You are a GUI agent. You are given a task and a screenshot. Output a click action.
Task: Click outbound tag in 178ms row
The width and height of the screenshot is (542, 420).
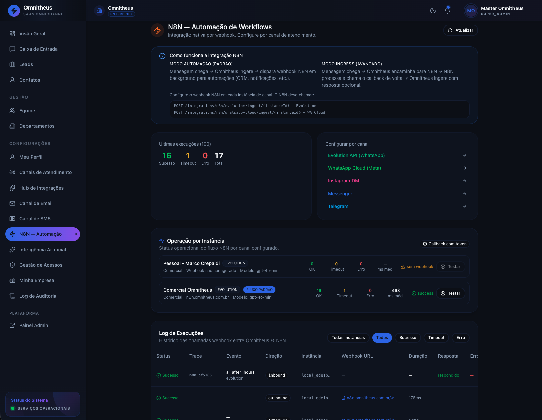pyautogui.click(x=278, y=398)
